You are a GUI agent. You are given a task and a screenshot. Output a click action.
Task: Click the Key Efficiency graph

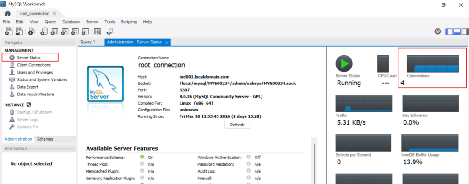pyautogui.click(x=431, y=103)
